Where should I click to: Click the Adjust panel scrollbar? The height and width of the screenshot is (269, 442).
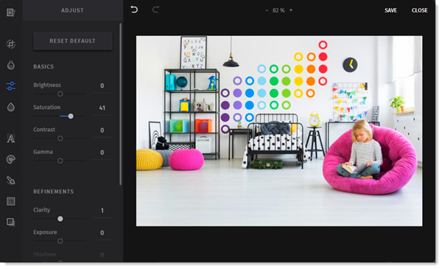point(121,105)
